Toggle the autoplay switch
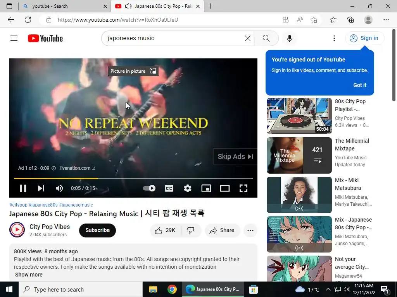 coord(149,188)
